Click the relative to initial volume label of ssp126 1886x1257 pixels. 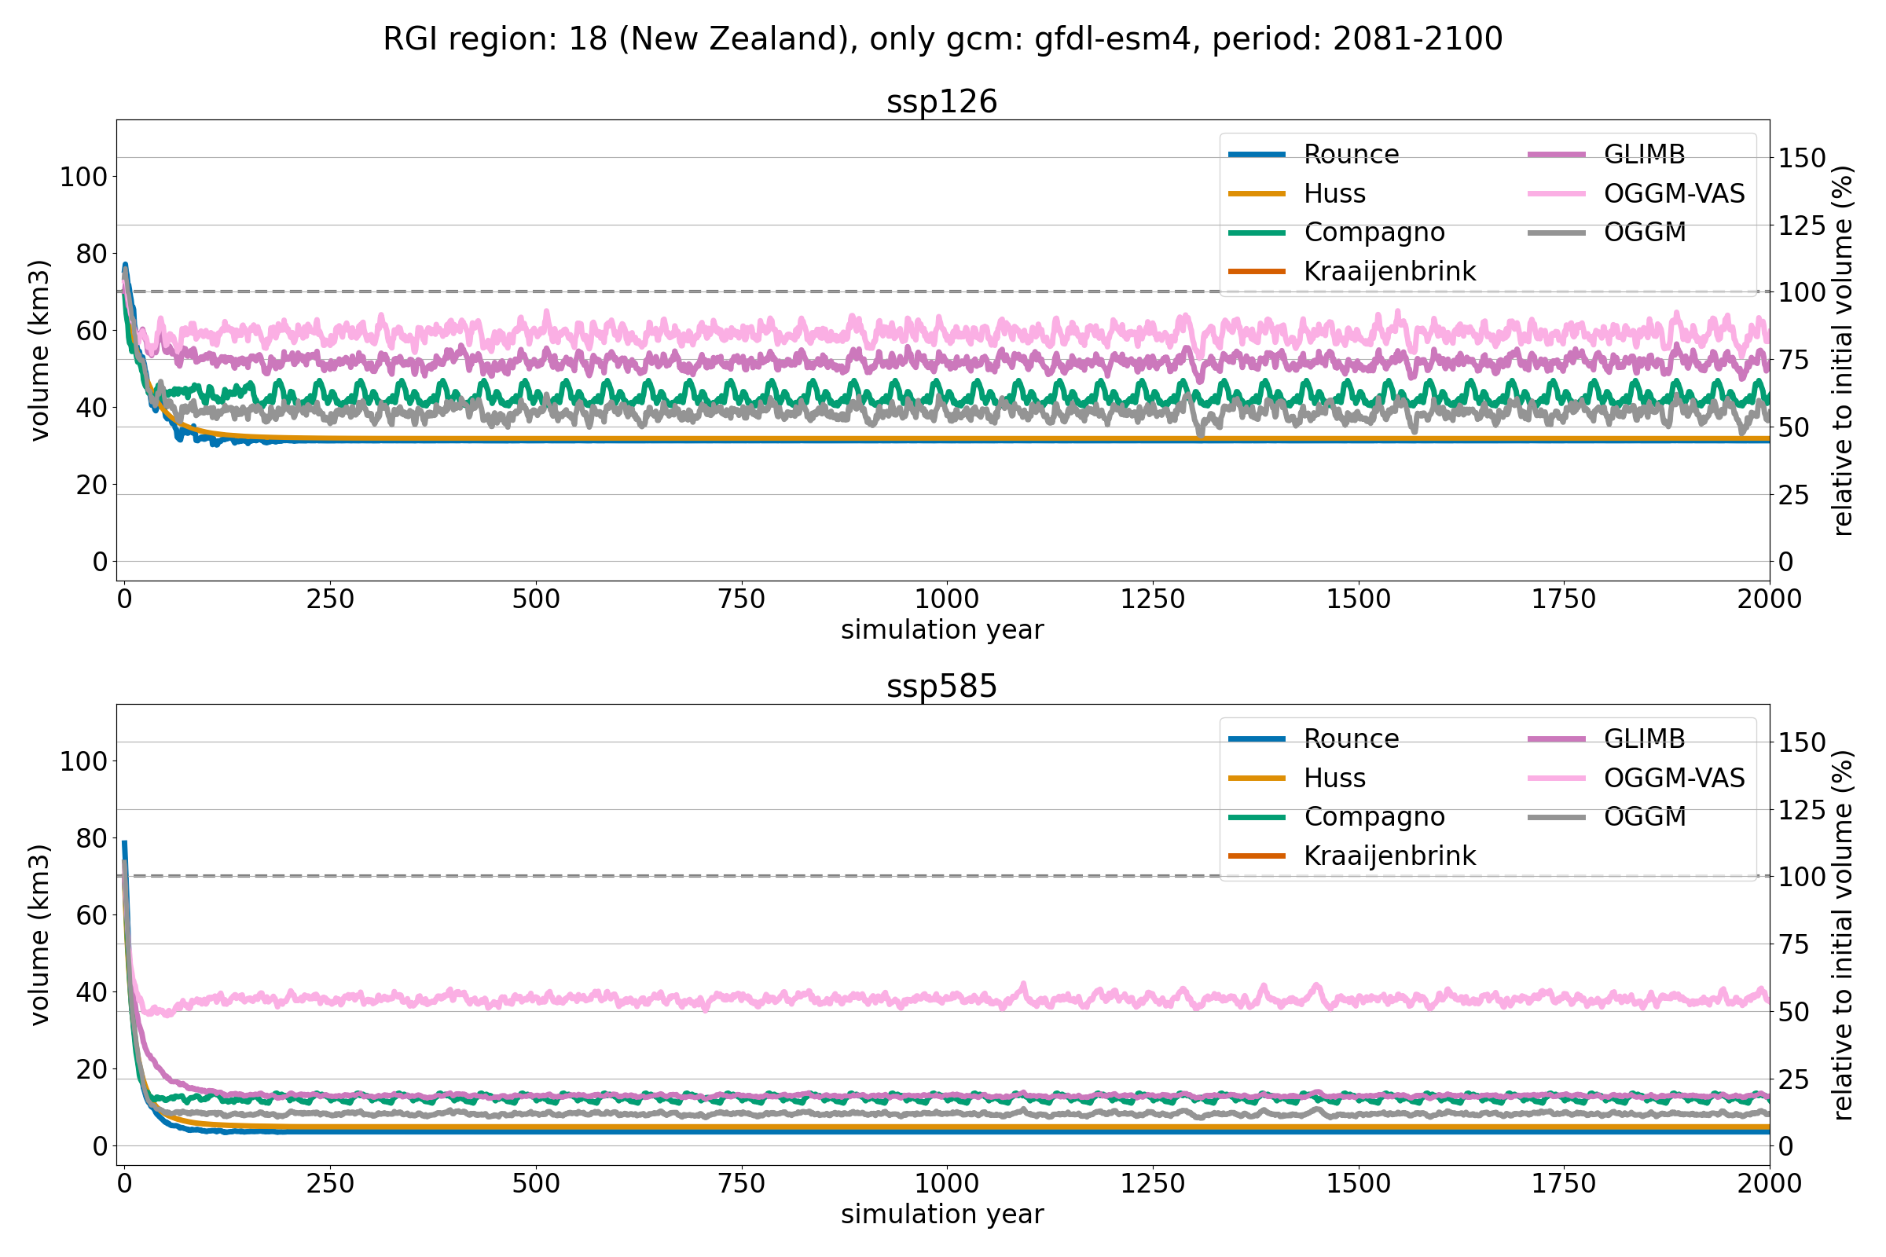point(1843,350)
